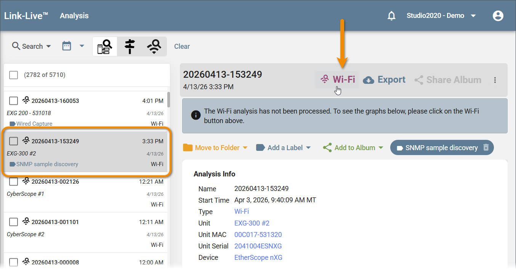Open the EtherScope nXG device link
The height and width of the screenshot is (269, 516).
point(258,257)
